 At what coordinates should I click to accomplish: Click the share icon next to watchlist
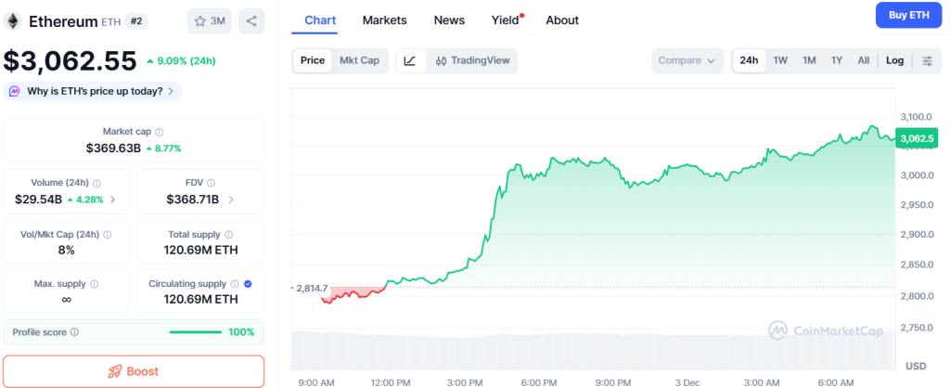[x=250, y=20]
